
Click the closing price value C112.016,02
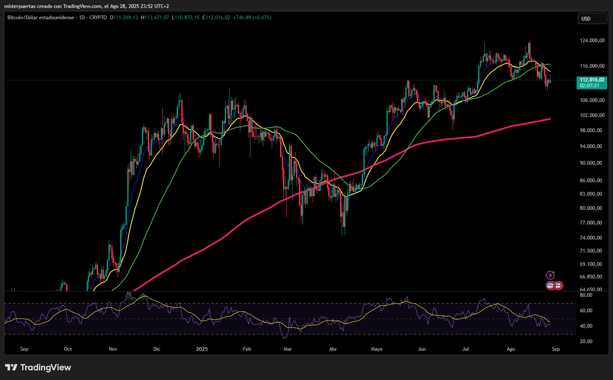pyautogui.click(x=216, y=18)
